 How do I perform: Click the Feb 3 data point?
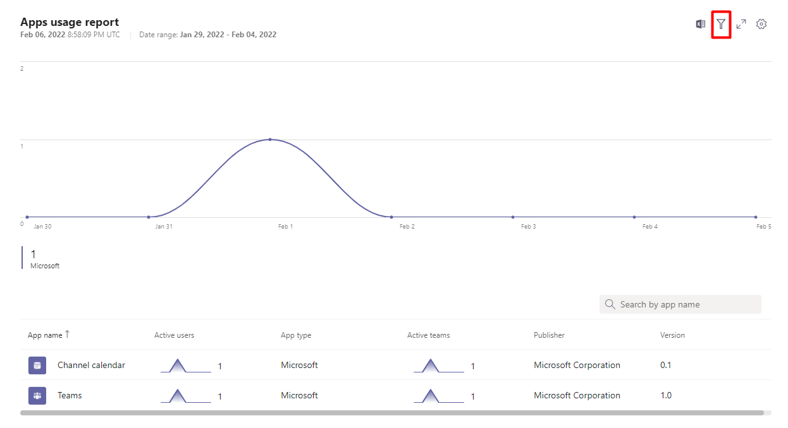coord(513,217)
